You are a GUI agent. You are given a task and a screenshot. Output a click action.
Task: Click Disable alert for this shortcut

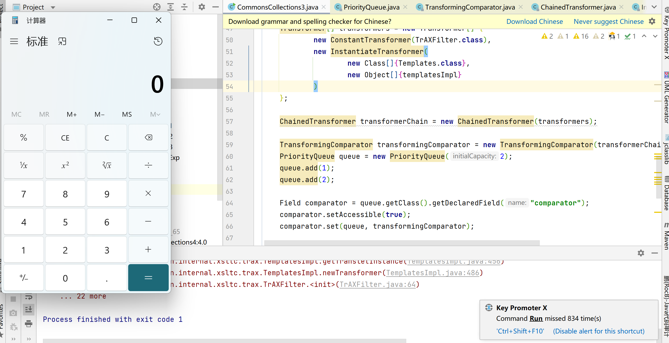point(599,331)
